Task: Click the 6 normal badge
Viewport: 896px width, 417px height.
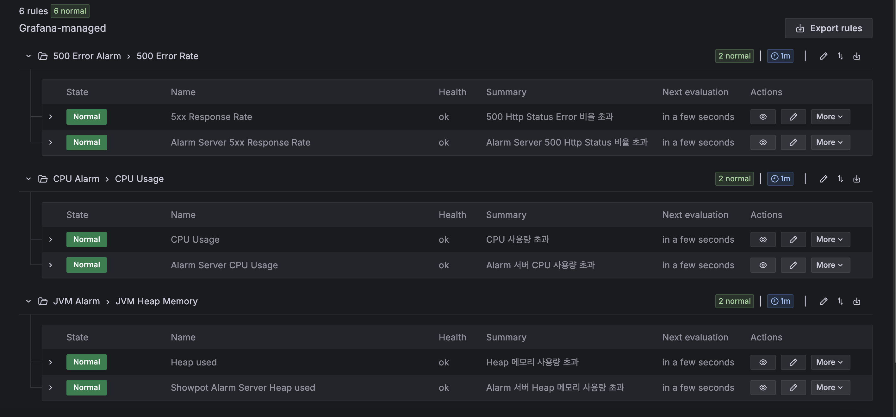Action: coord(70,11)
